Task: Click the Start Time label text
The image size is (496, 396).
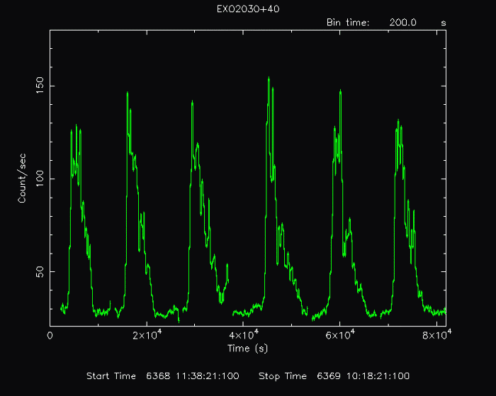Action: point(111,375)
